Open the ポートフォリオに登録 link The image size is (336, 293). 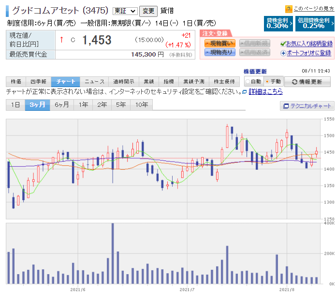309,53
